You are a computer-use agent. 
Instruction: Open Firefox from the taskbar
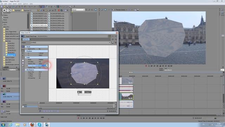32,125
